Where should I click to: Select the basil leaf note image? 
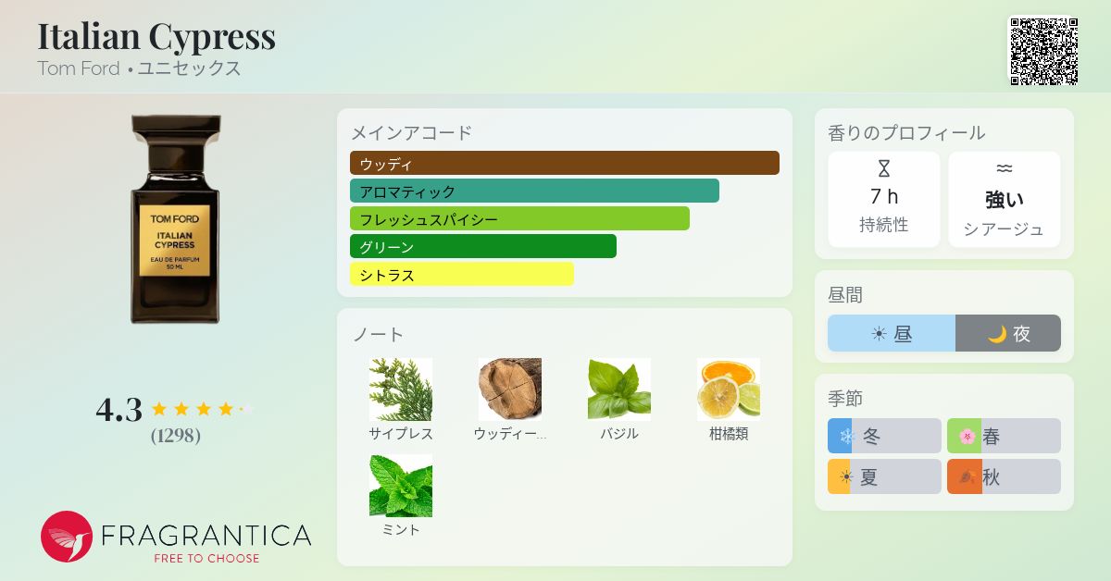point(619,389)
